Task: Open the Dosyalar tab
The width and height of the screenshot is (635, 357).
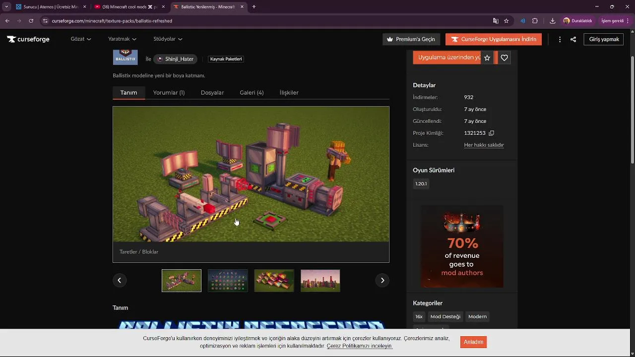Action: pyautogui.click(x=212, y=93)
